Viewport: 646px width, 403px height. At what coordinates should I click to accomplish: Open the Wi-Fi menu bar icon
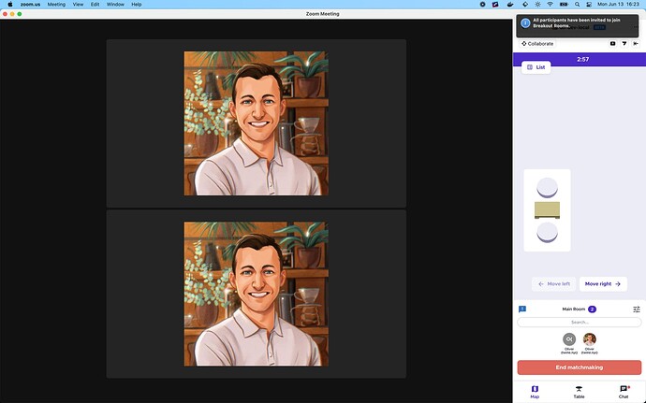550,4
